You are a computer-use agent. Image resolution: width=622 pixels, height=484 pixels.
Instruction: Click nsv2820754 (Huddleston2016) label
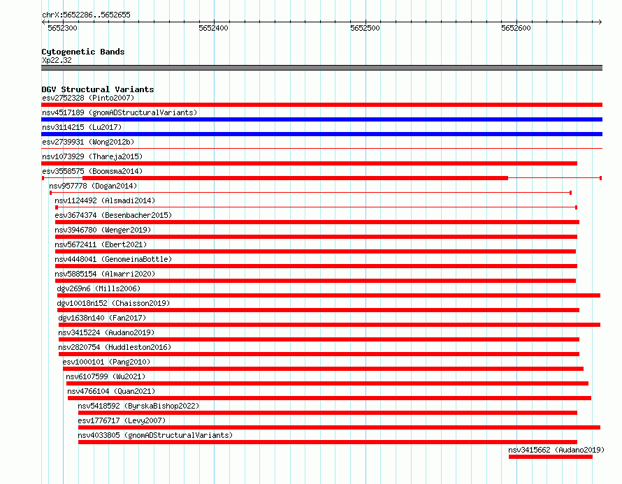pyautogui.click(x=115, y=347)
